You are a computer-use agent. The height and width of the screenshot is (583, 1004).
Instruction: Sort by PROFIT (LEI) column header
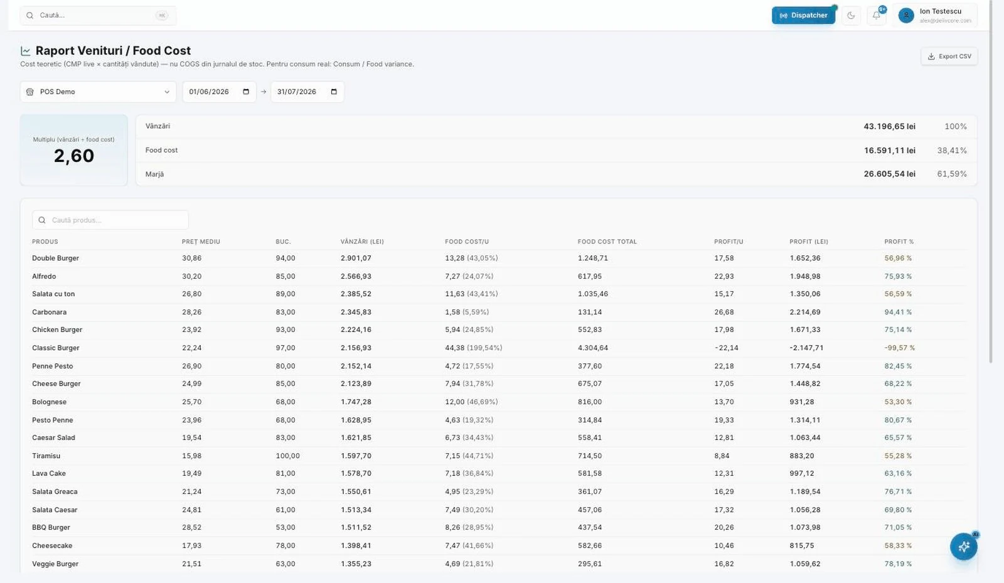(x=809, y=242)
